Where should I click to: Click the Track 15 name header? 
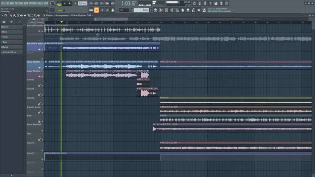tap(31, 153)
